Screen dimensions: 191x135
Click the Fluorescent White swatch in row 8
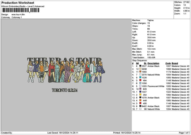click(140, 86)
